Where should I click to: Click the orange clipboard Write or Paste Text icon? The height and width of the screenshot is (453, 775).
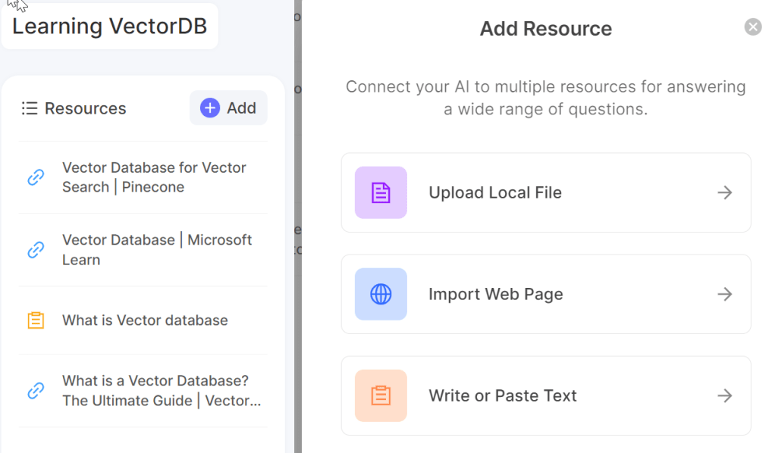381,395
